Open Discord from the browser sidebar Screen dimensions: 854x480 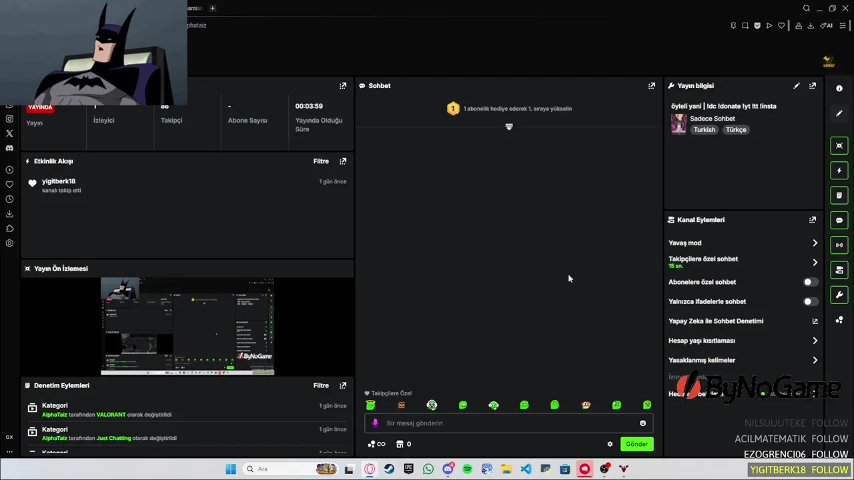[9, 148]
